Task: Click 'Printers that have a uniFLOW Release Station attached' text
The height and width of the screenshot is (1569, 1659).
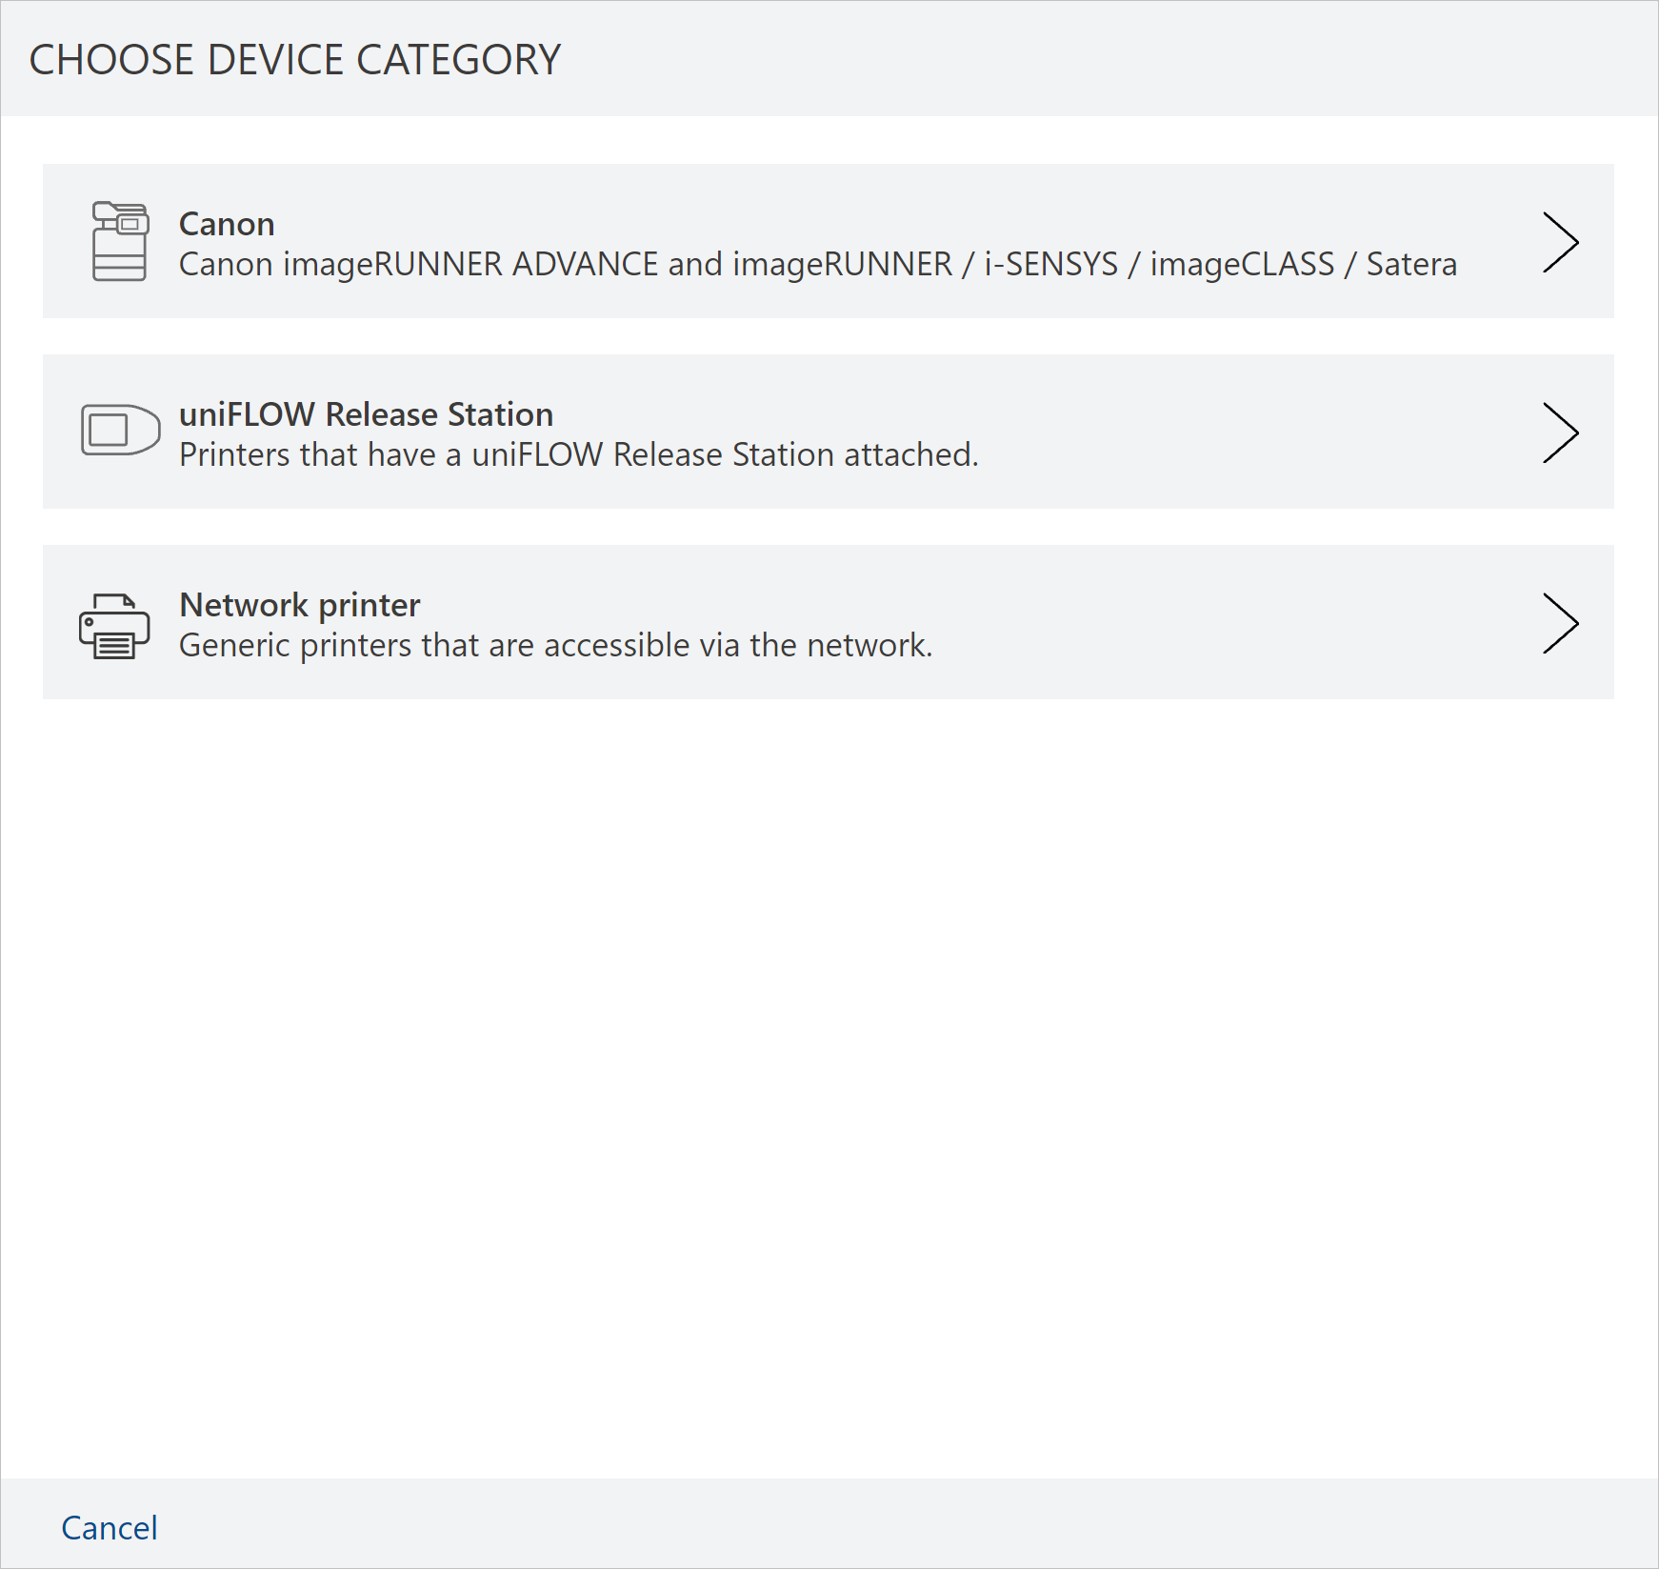Action: click(578, 454)
